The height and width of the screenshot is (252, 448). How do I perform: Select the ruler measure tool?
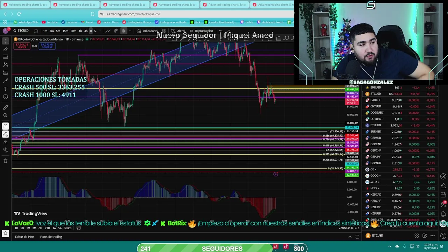pos(5,107)
